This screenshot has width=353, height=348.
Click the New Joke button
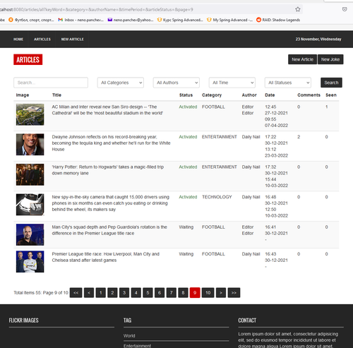330,59
